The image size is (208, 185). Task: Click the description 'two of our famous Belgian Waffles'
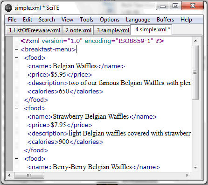pyautogui.click(x=109, y=83)
